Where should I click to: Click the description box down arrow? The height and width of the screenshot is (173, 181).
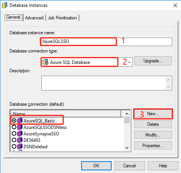(168, 87)
